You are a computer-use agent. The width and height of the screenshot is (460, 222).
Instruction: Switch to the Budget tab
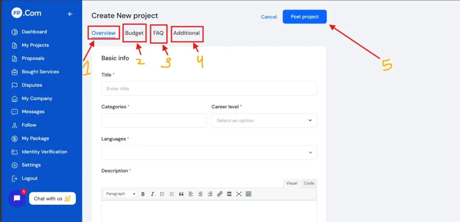pyautogui.click(x=134, y=33)
